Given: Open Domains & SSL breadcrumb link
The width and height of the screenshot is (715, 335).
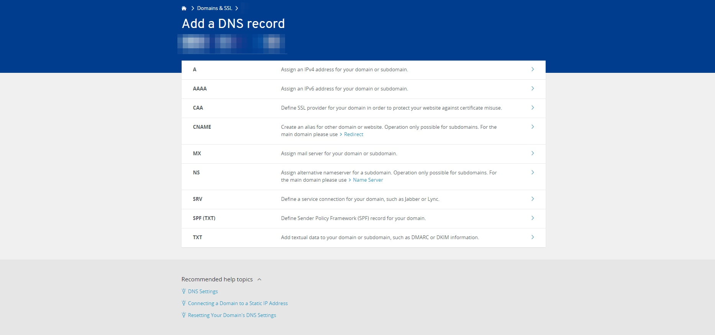Looking at the screenshot, I should (214, 8).
